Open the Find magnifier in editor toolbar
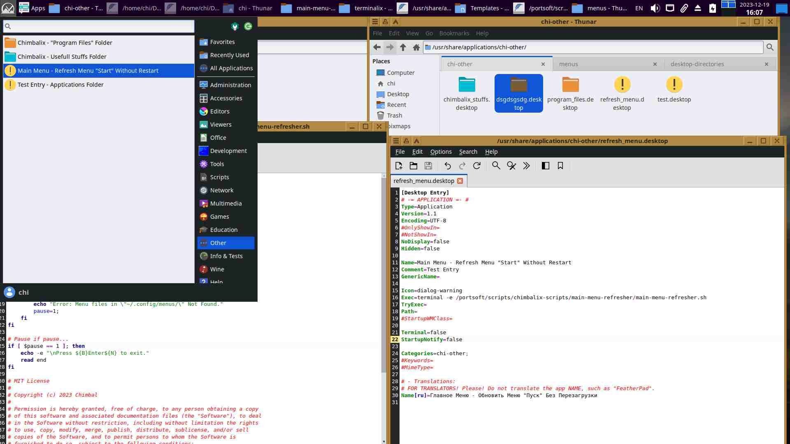The height and width of the screenshot is (444, 790). [496, 166]
